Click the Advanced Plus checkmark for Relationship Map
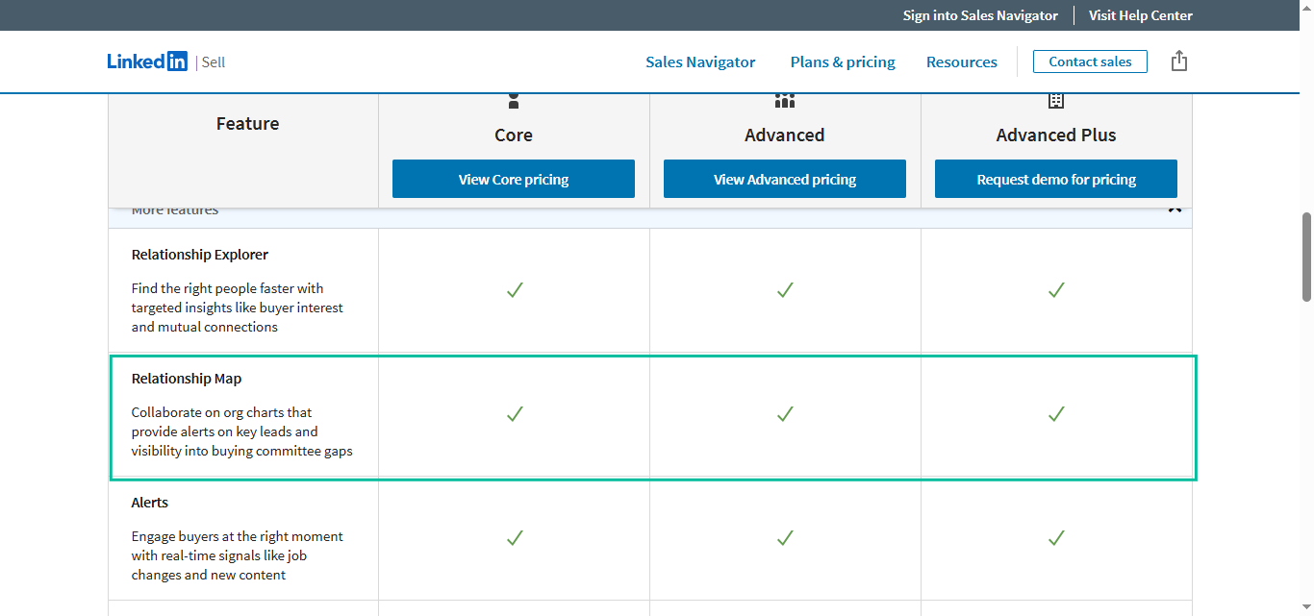 coord(1056,414)
